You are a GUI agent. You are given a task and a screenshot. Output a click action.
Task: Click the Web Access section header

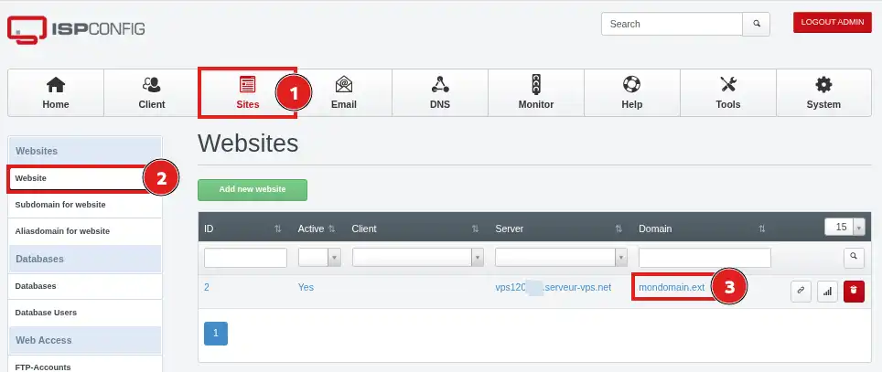[85, 340]
